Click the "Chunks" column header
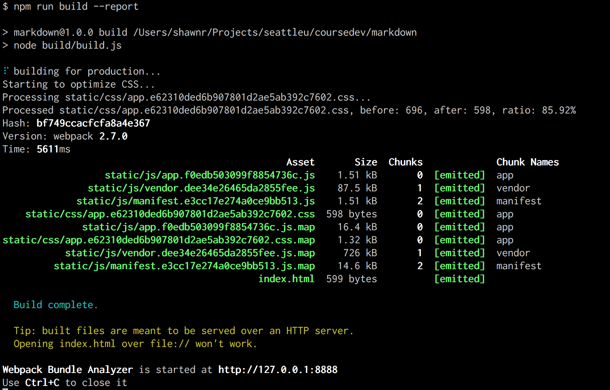Viewport: 610px width, 390px height. (405, 162)
